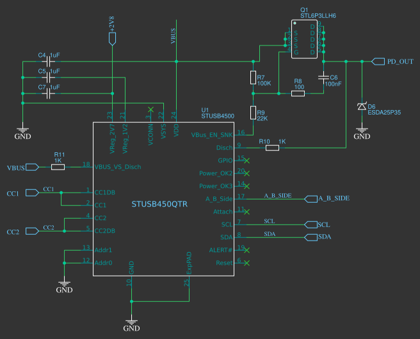Image resolution: width=420 pixels, height=339 pixels.
Task: Click the no-connect flag on ALERT# pin
Action: coord(246,250)
